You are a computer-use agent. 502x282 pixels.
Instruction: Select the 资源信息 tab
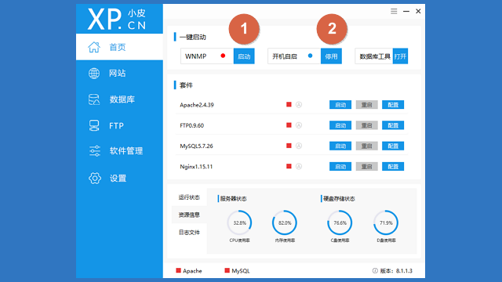(x=189, y=215)
